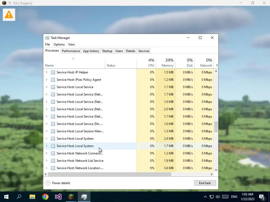
Task: Switch to the Services tab
Action: (x=144, y=51)
